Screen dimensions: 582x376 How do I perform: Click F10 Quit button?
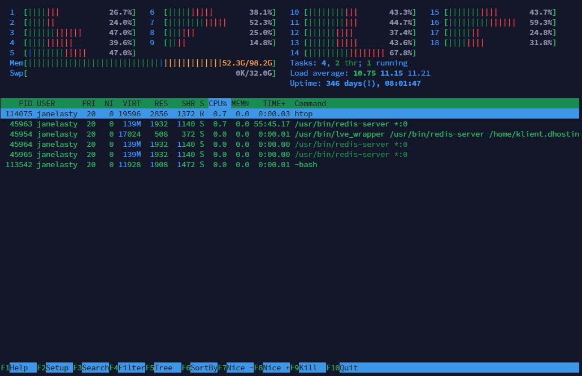pos(342,368)
